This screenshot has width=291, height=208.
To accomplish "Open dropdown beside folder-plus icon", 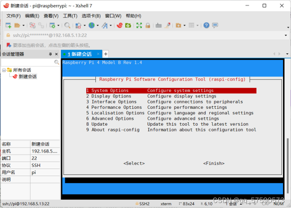I will pos(184,25).
